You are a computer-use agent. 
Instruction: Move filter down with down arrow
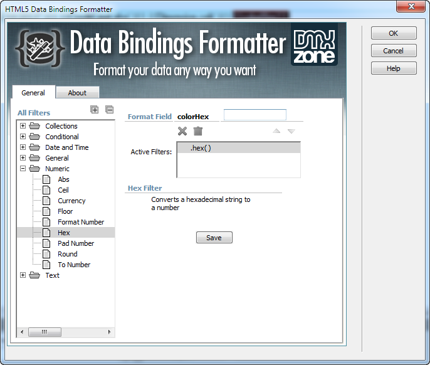[291, 131]
